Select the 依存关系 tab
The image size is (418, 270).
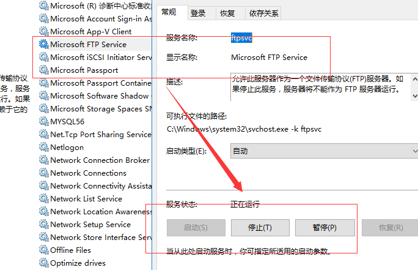click(264, 13)
